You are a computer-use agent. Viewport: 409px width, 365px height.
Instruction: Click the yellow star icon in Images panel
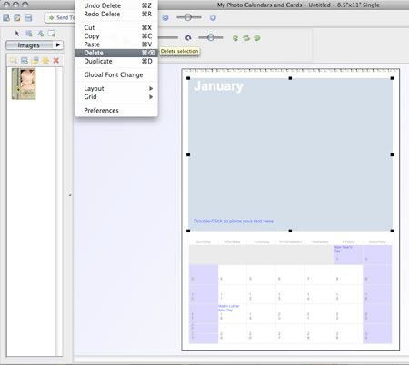[45, 61]
